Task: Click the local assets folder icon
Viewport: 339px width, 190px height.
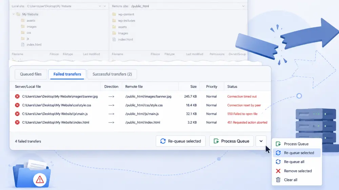Action: click(x=23, y=21)
